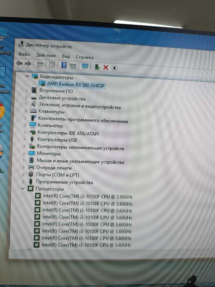The width and height of the screenshot is (215, 287).
Task: Click the Properties sheet toolbar icon
Action: pyautogui.click(x=52, y=65)
